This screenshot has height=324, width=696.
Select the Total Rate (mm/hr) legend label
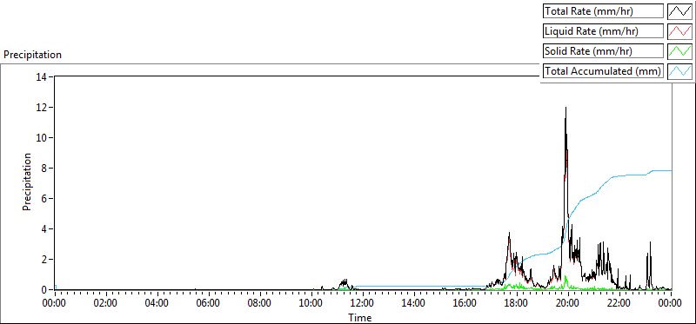pyautogui.click(x=604, y=11)
